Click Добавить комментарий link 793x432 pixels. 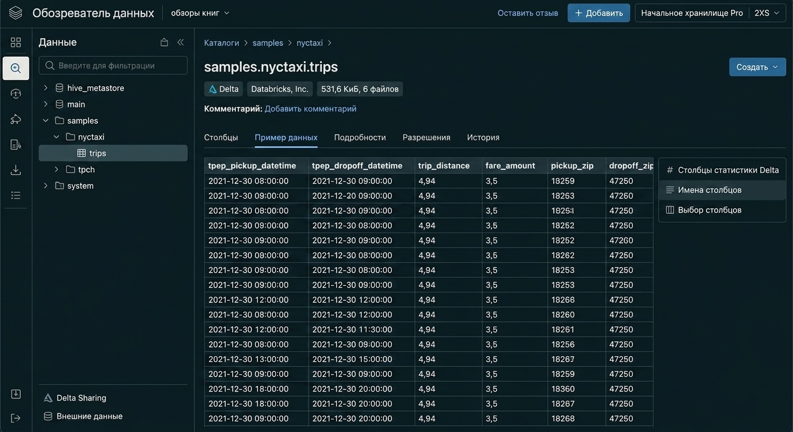[310, 109]
